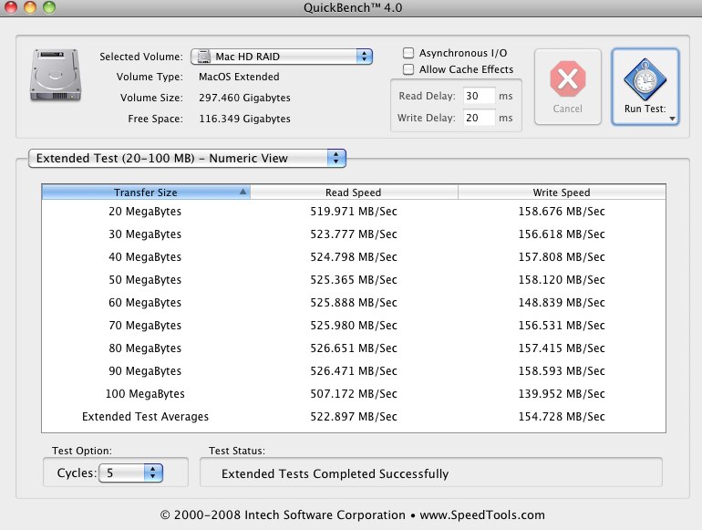Screen dimensions: 702x530
Task: Open the Extended Test view dropdown
Action: (x=187, y=158)
